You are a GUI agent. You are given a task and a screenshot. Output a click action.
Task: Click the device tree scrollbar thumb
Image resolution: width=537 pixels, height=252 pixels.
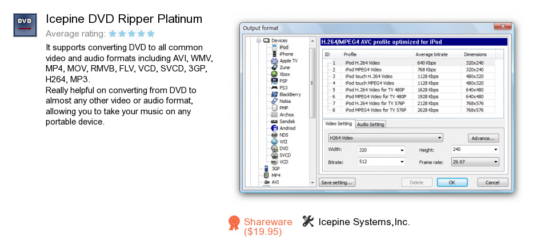[312, 82]
